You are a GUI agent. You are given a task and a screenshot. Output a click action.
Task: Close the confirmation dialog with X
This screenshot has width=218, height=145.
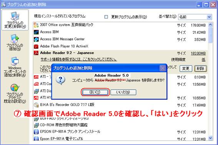[x=163, y=68]
